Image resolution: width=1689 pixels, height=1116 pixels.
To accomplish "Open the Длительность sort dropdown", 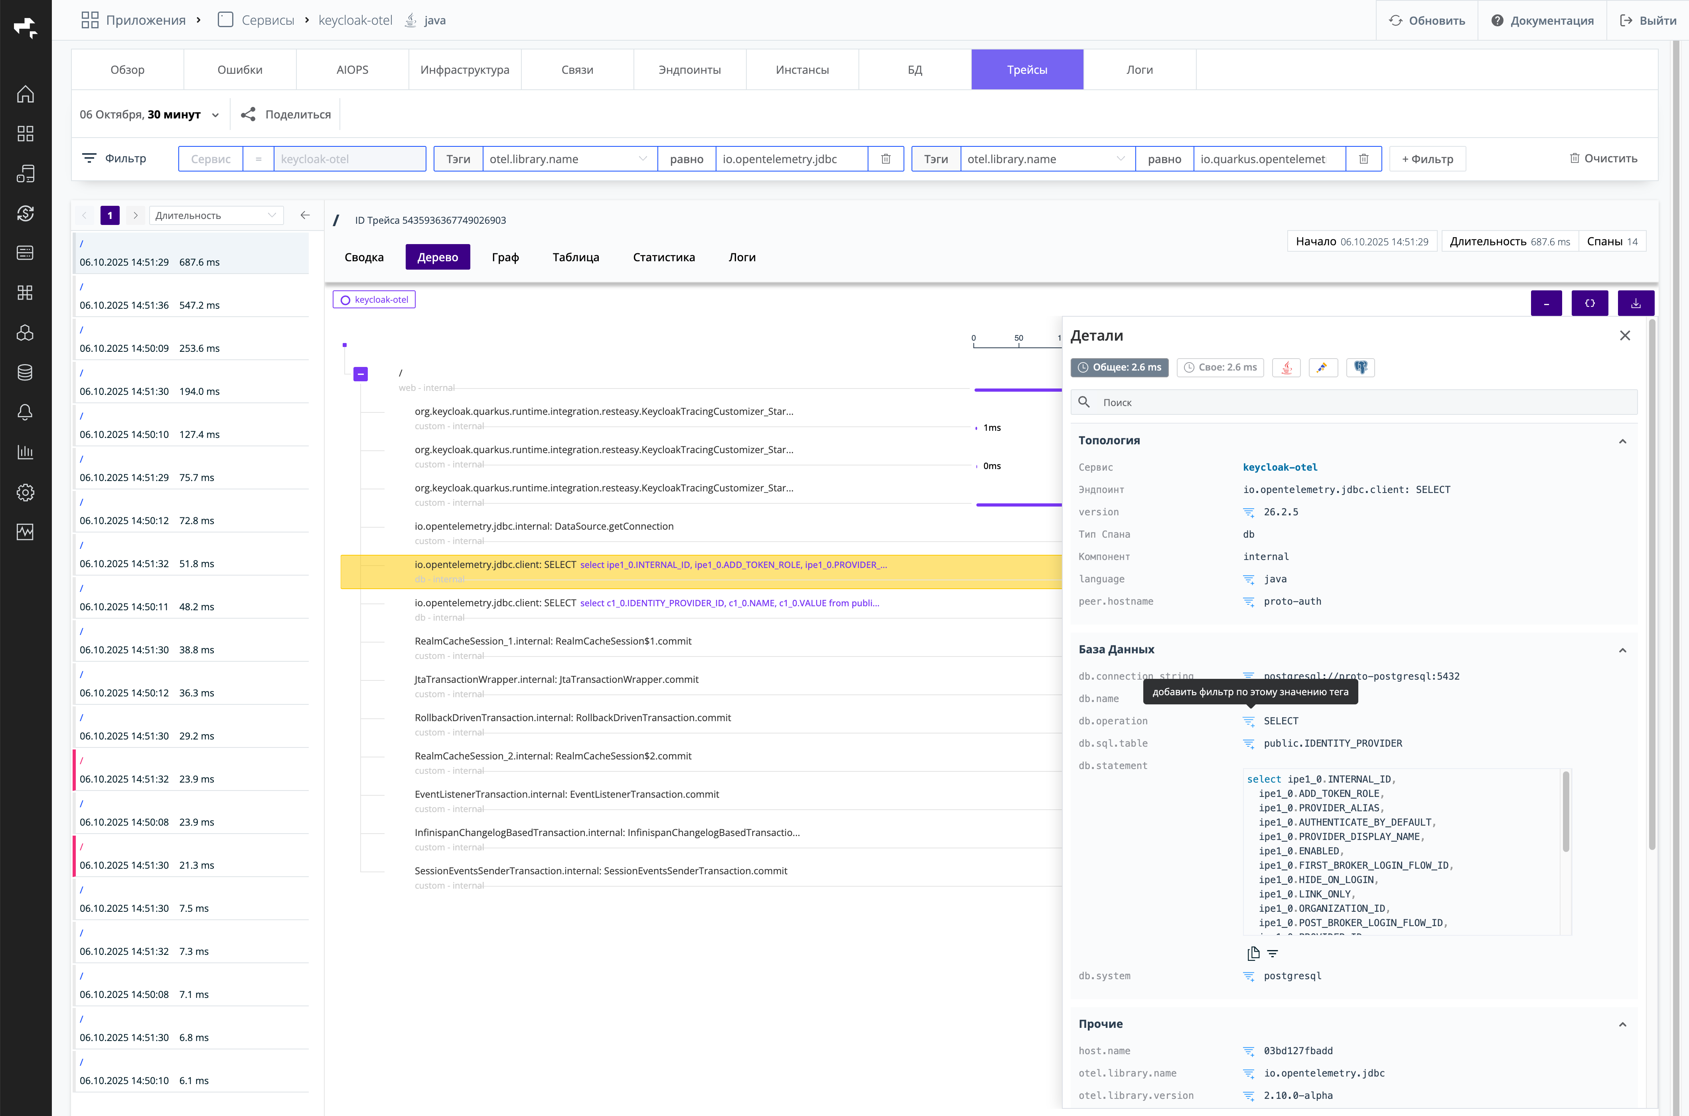I will click(216, 216).
